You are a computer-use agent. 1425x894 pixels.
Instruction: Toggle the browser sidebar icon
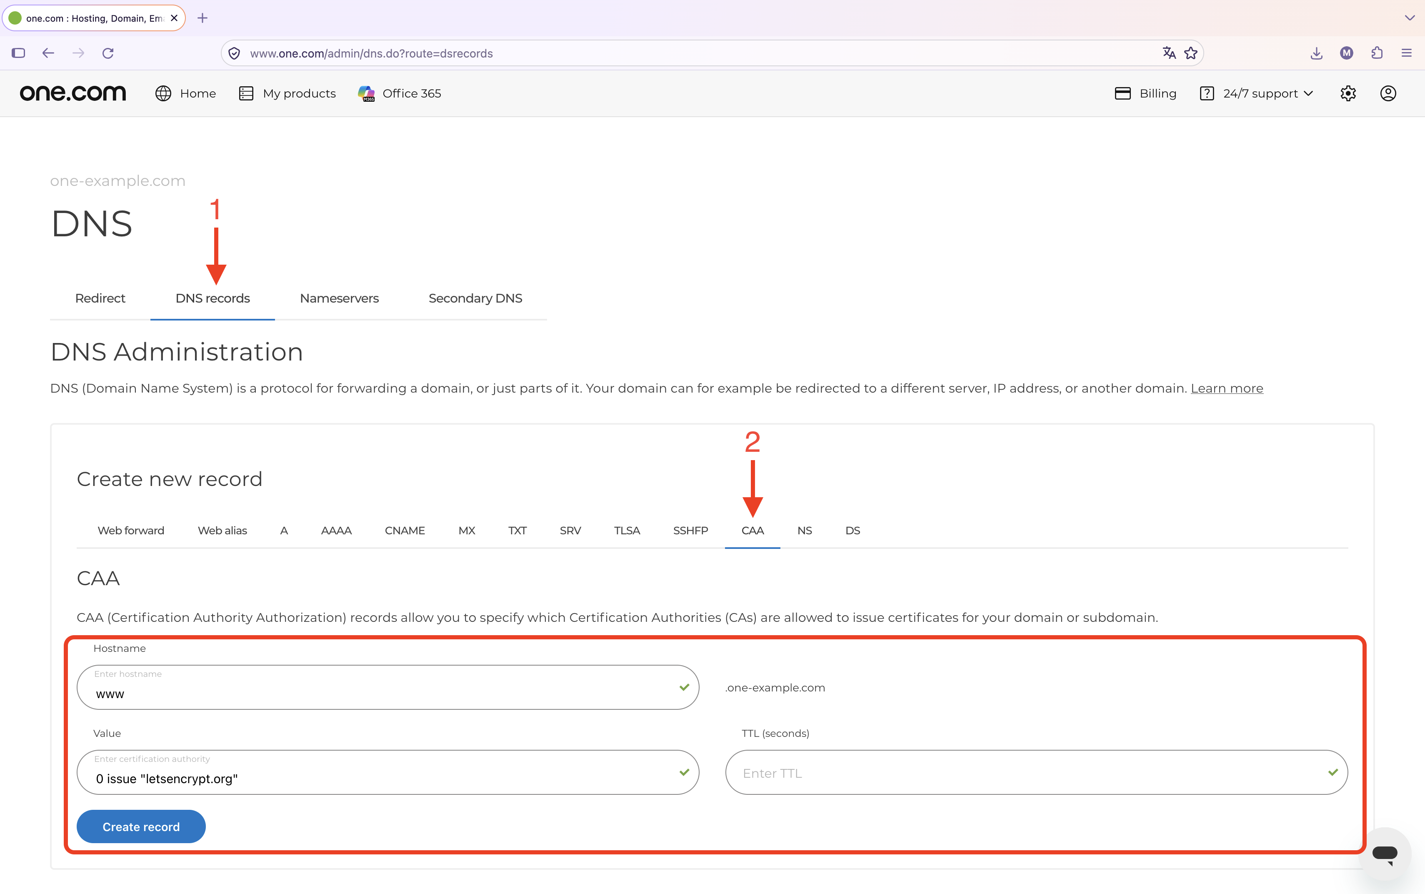click(x=18, y=53)
